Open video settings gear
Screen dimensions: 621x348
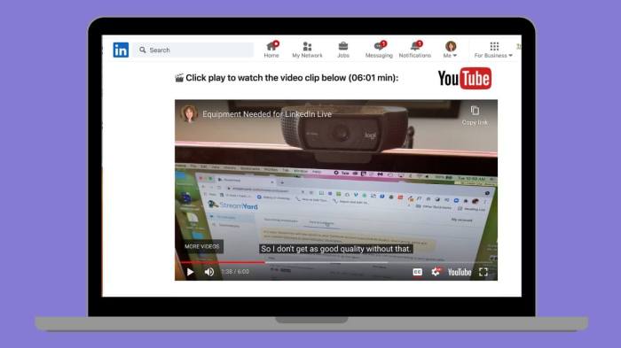click(x=436, y=272)
